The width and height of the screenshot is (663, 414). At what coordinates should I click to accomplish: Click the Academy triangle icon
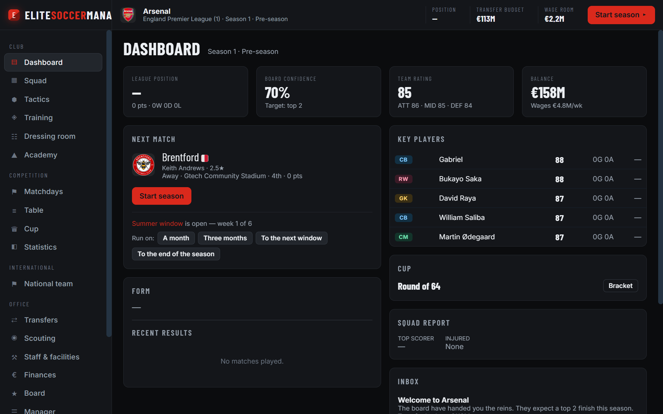click(x=14, y=155)
